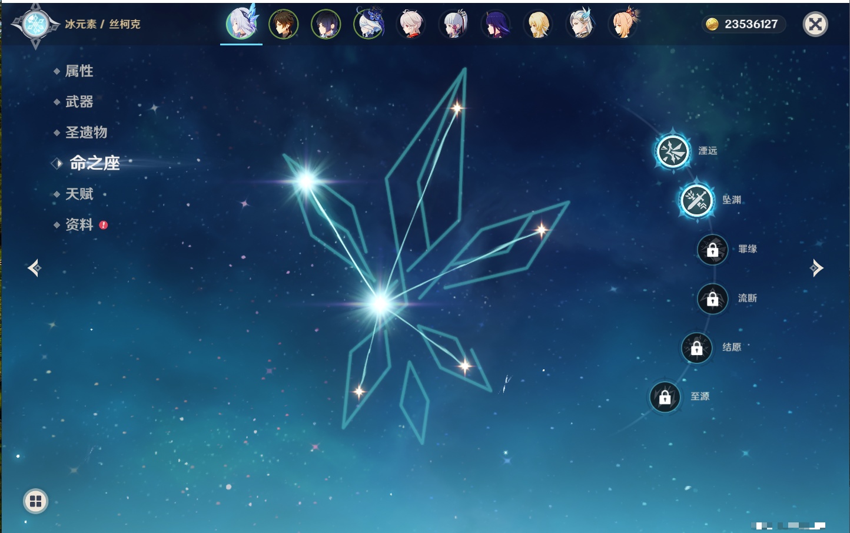The image size is (850, 533).
Task: Select the locked 结愿 constellation node
Action: coord(696,348)
